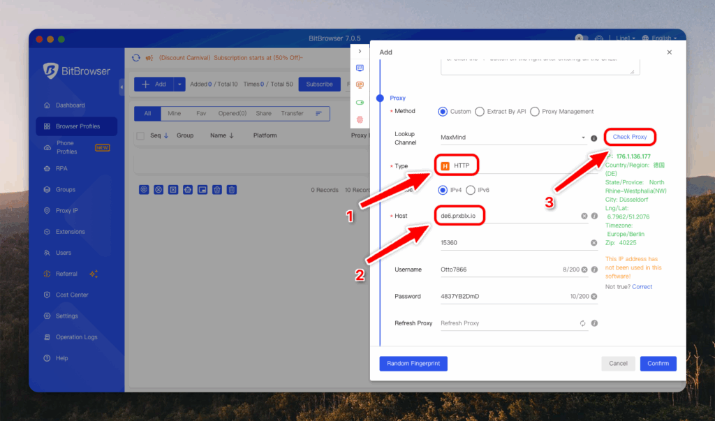715x421 pixels.
Task: Sort by the Name column arrow
Action: point(231,135)
